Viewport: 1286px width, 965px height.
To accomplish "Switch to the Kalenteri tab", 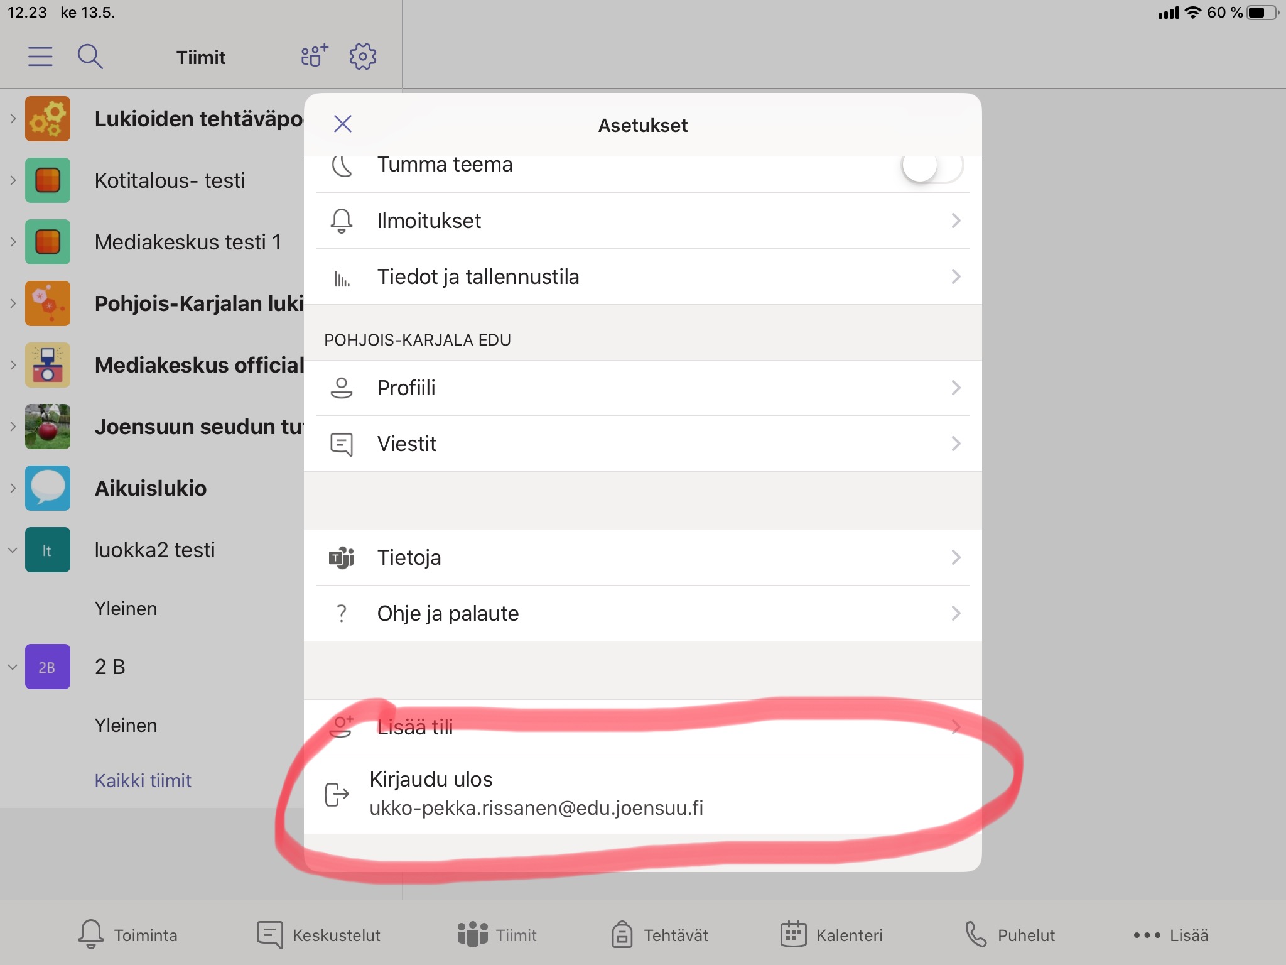I will (x=831, y=935).
